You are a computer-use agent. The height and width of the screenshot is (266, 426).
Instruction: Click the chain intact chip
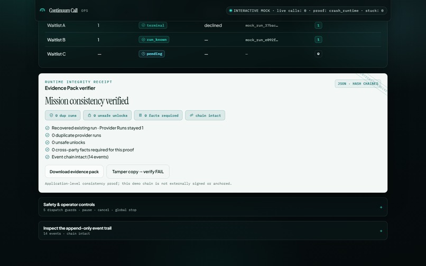205,116
